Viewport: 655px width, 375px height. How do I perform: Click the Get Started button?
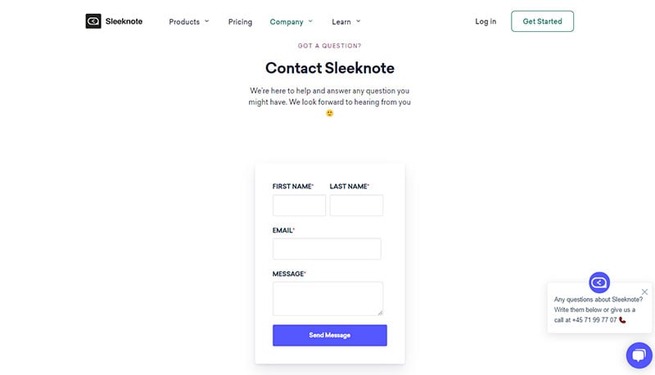[x=542, y=21]
